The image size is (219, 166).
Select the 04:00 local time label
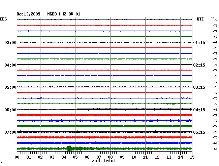(x=10, y=65)
